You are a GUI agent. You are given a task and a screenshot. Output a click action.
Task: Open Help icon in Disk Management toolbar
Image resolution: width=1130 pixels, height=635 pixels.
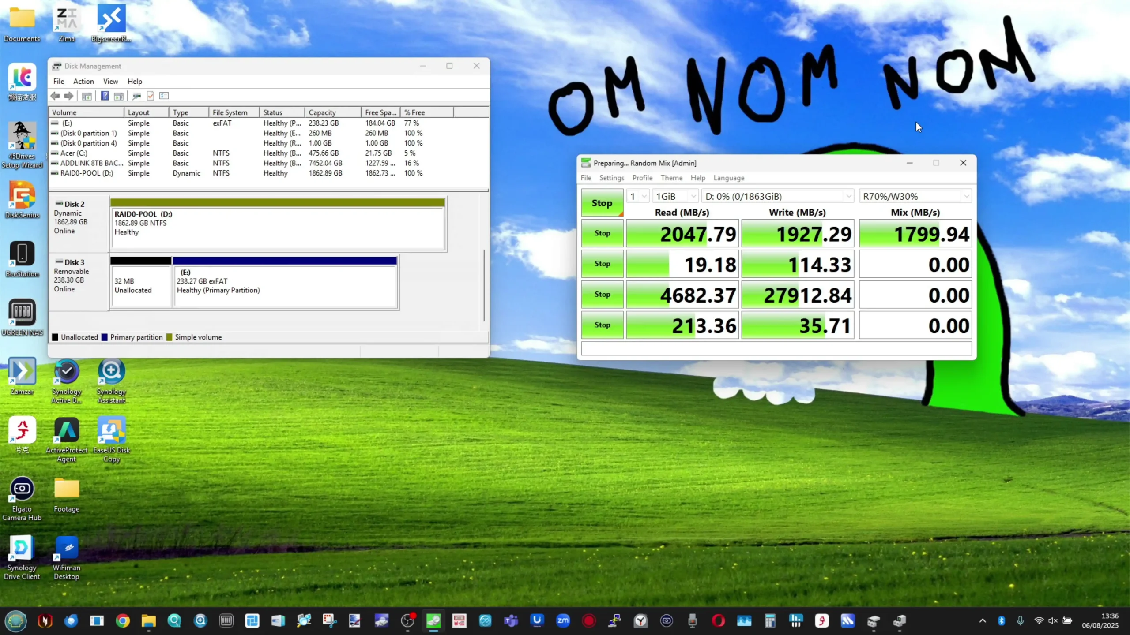pos(105,96)
